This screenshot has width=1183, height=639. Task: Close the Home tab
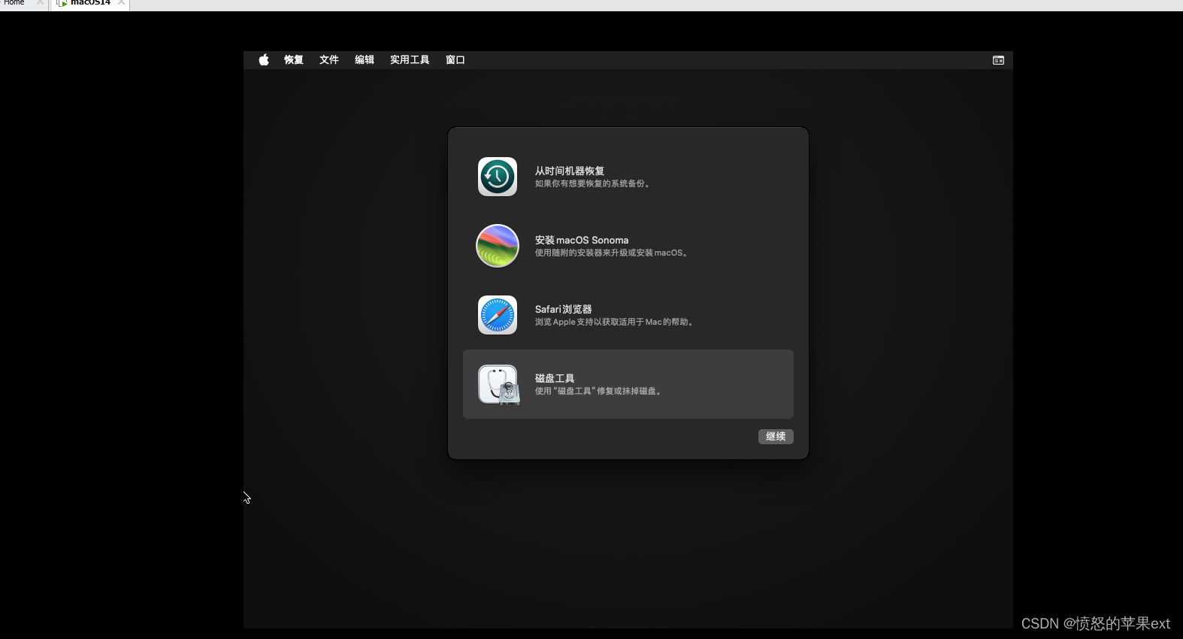point(40,3)
